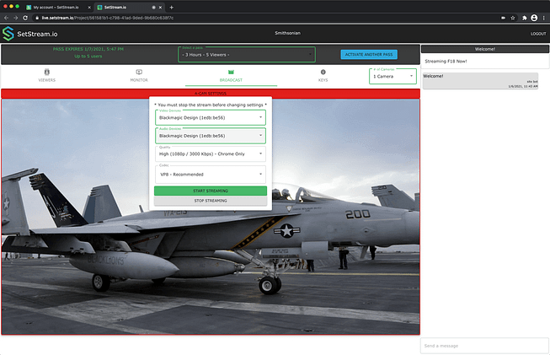Image resolution: width=550 pixels, height=355 pixels.
Task: Switch to the Broadcast tab
Action: [x=231, y=76]
